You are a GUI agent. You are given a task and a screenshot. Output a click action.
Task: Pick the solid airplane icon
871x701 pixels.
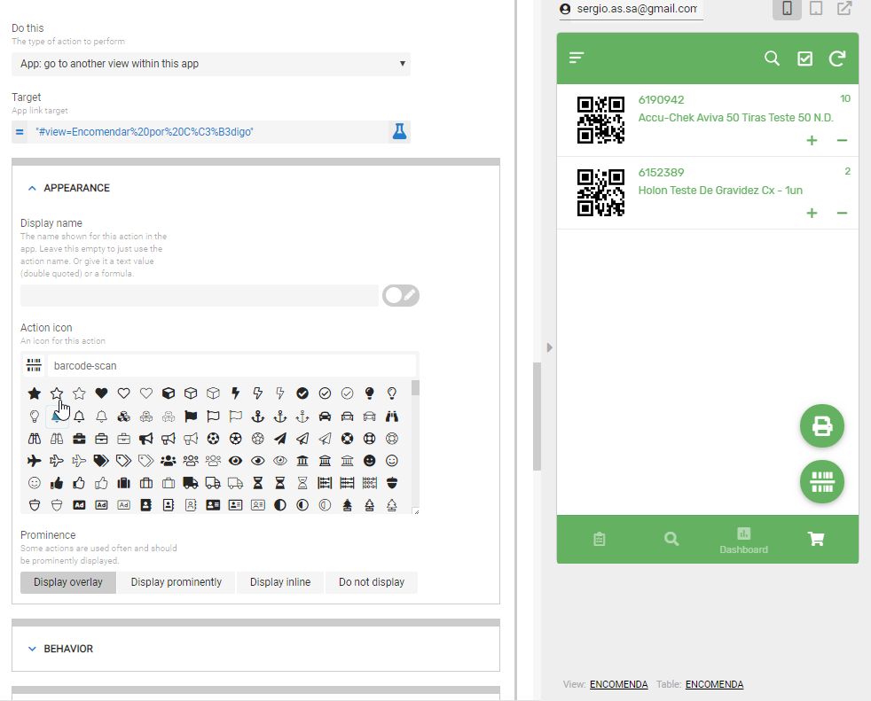[x=35, y=461]
